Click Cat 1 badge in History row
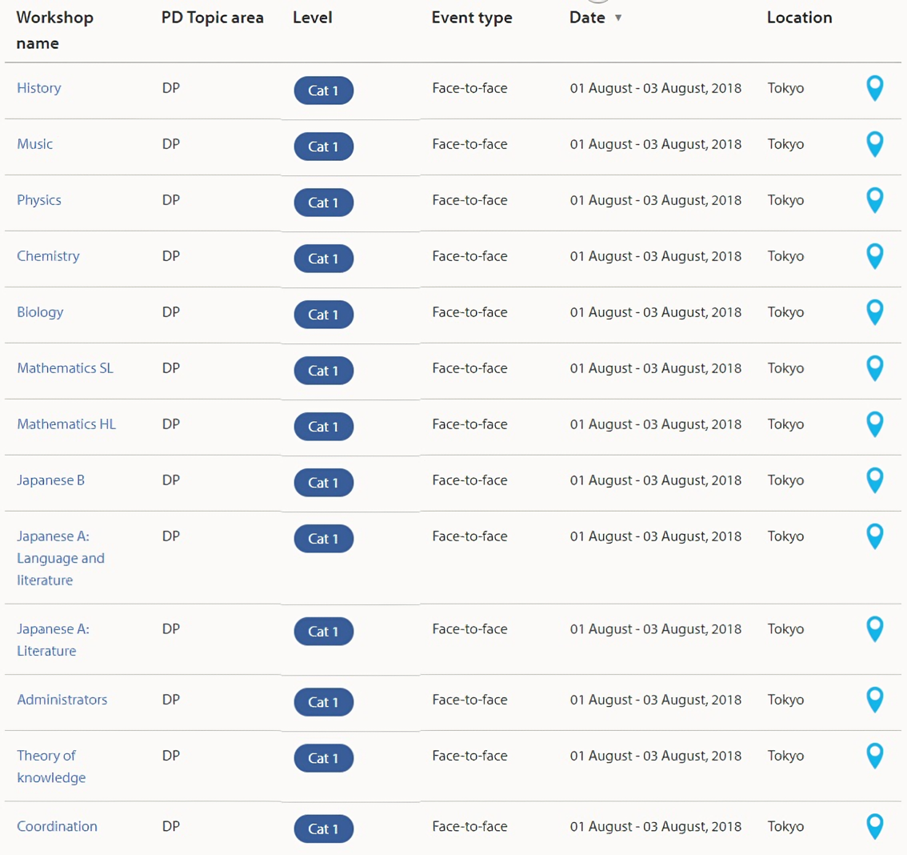Image resolution: width=907 pixels, height=855 pixels. 323,90
